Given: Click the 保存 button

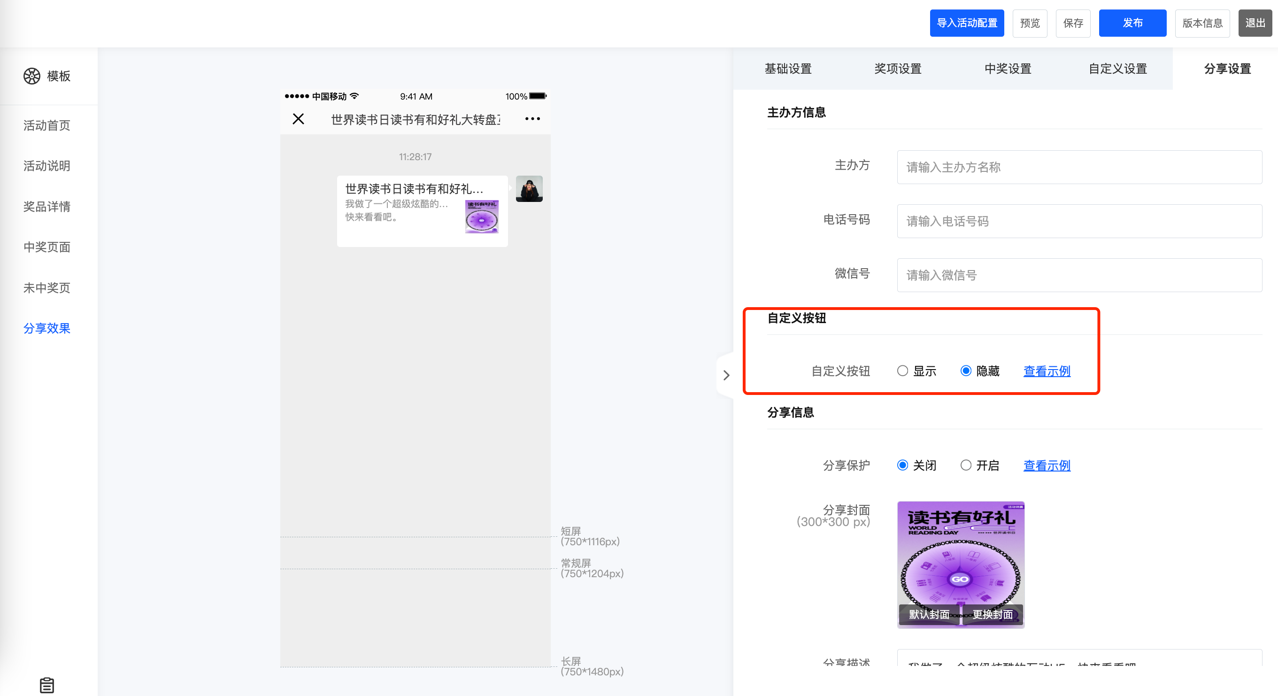Looking at the screenshot, I should click(x=1073, y=23).
